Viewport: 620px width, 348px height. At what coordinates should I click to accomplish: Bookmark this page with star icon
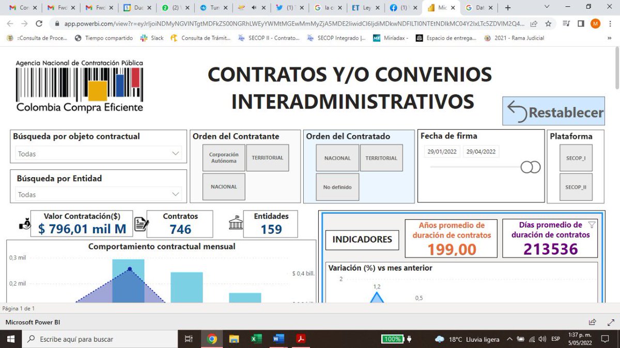tap(548, 23)
